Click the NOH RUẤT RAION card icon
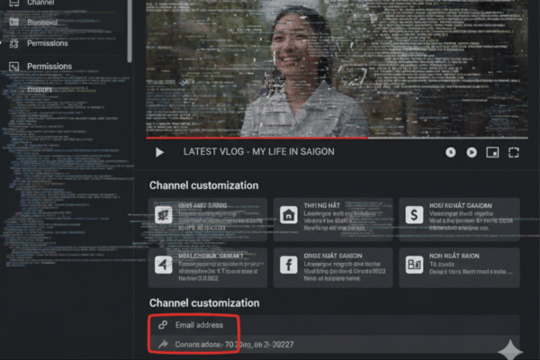This screenshot has width=540, height=360. click(x=414, y=265)
